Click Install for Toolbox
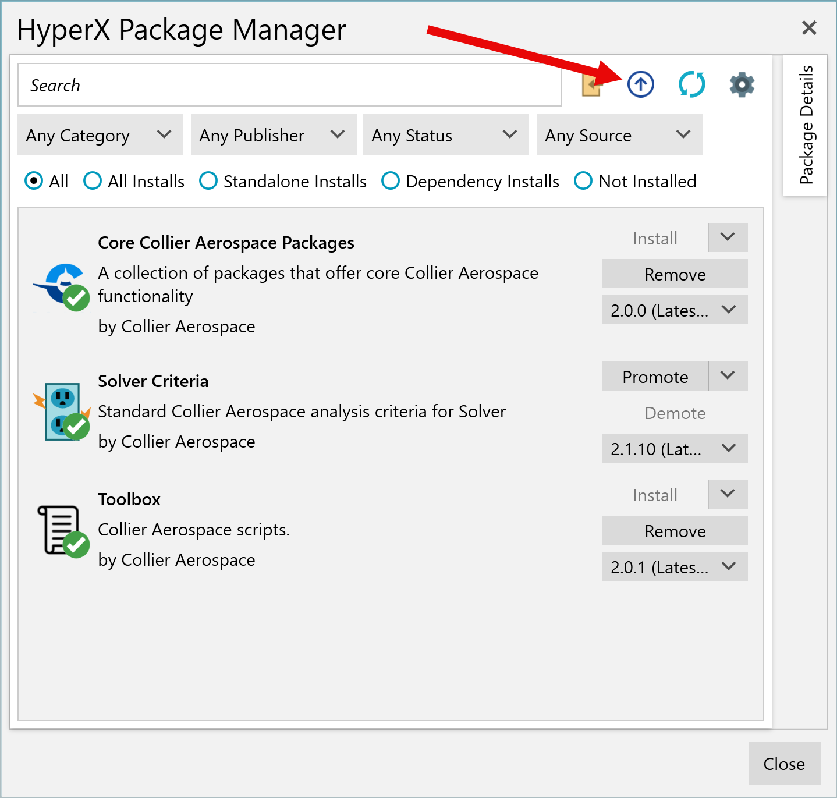Viewport: 837px width, 798px height. [x=655, y=494]
